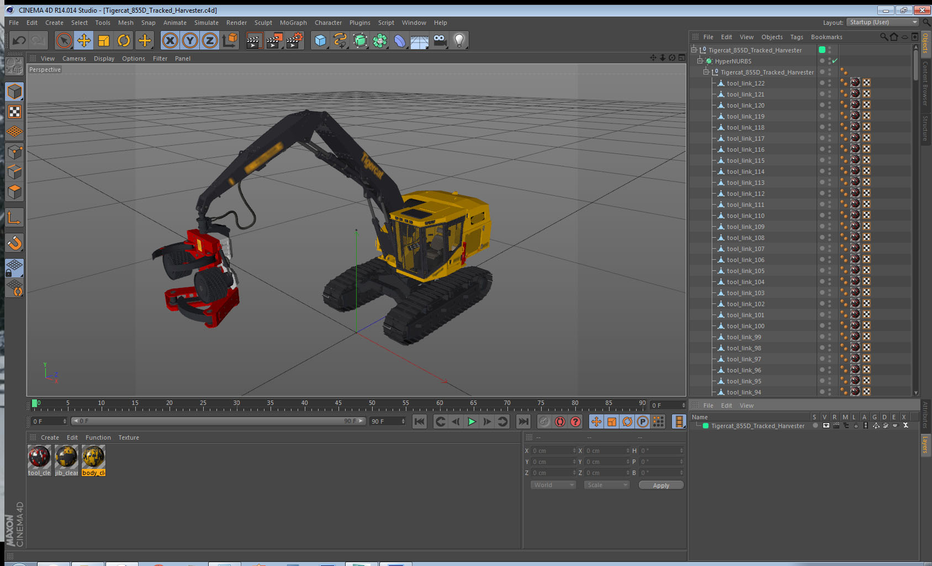Click the X position input field
932x566 pixels.
point(553,451)
